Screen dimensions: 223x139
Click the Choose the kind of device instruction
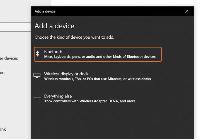pos(74,37)
